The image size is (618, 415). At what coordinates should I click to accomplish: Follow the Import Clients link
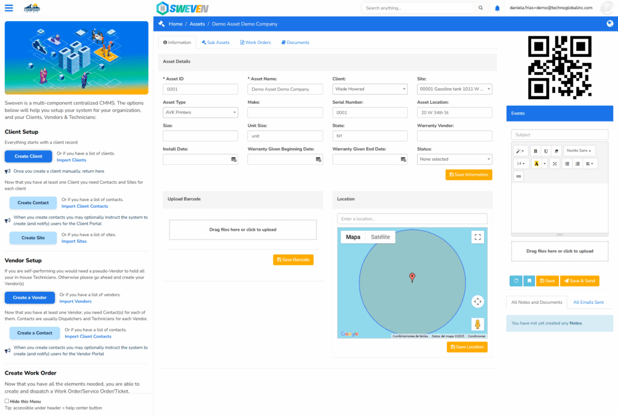tap(71, 160)
